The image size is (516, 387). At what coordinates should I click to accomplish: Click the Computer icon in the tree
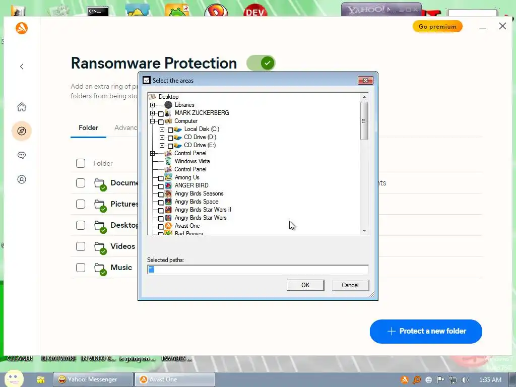(x=168, y=121)
